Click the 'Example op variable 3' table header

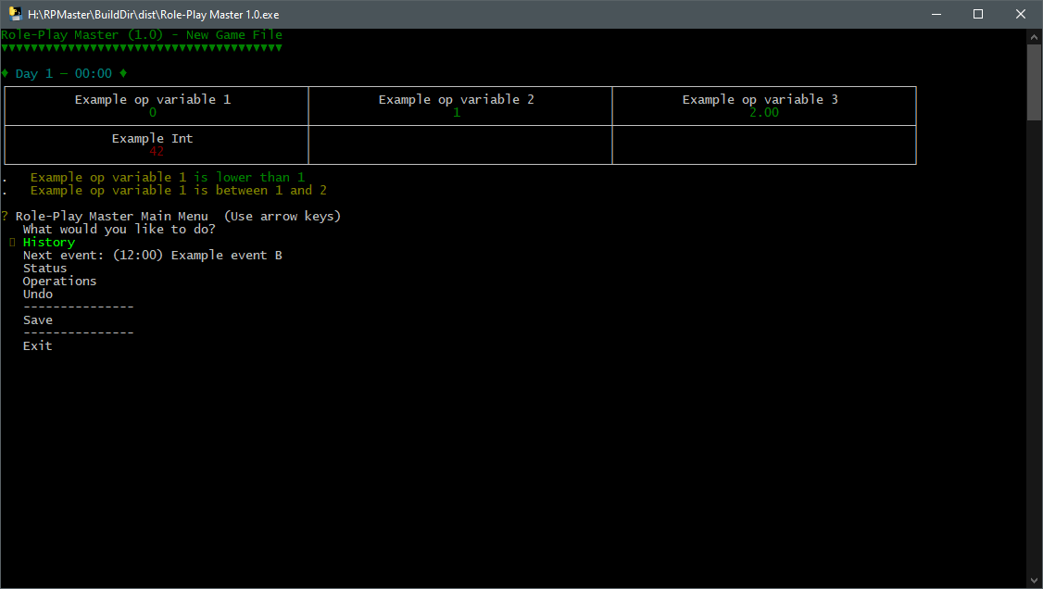coord(760,100)
